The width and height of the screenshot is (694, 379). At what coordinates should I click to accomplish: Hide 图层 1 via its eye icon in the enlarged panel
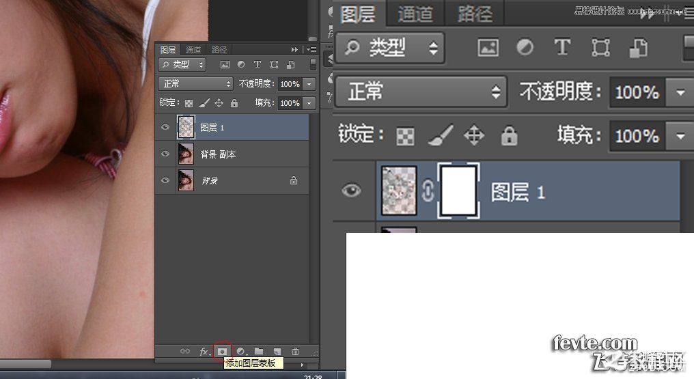[351, 191]
